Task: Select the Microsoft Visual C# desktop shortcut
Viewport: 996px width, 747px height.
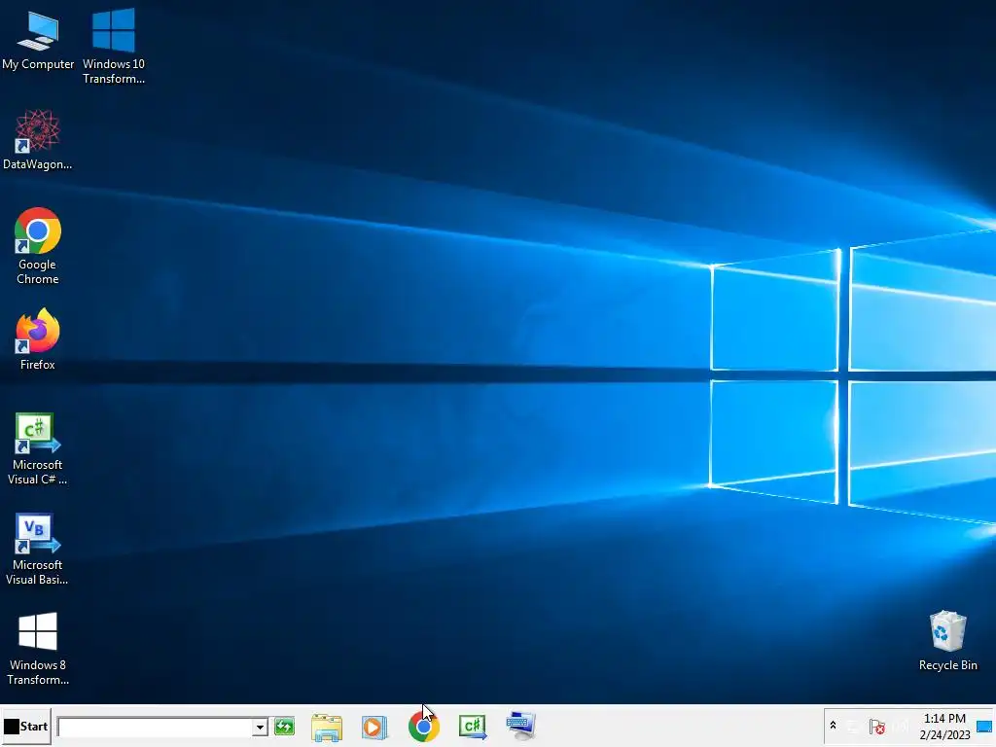Action: coord(38,449)
